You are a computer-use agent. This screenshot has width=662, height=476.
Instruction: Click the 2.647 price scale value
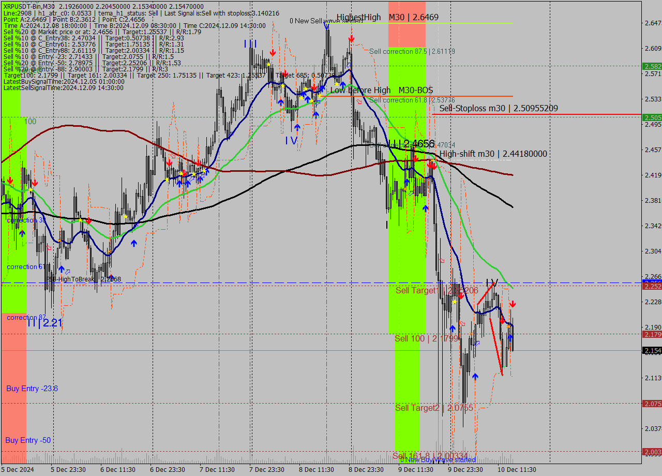(653, 23)
